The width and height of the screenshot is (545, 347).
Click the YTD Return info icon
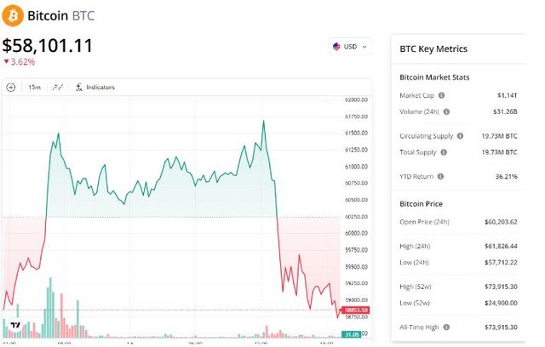click(441, 176)
